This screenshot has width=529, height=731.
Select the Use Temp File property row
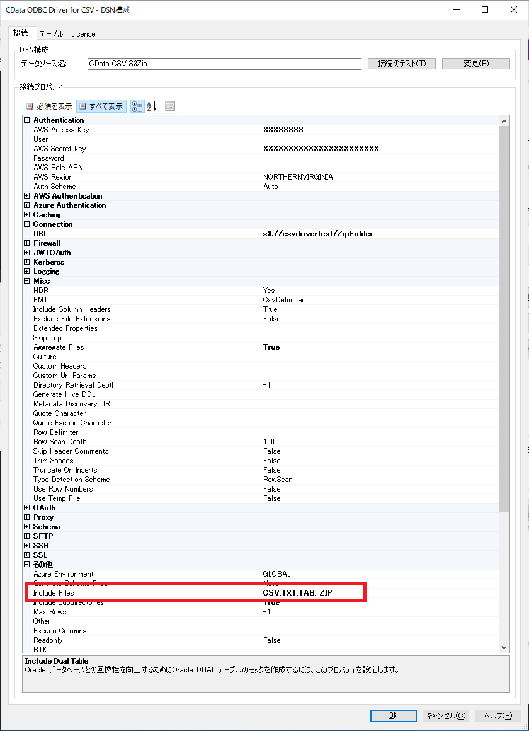261,498
